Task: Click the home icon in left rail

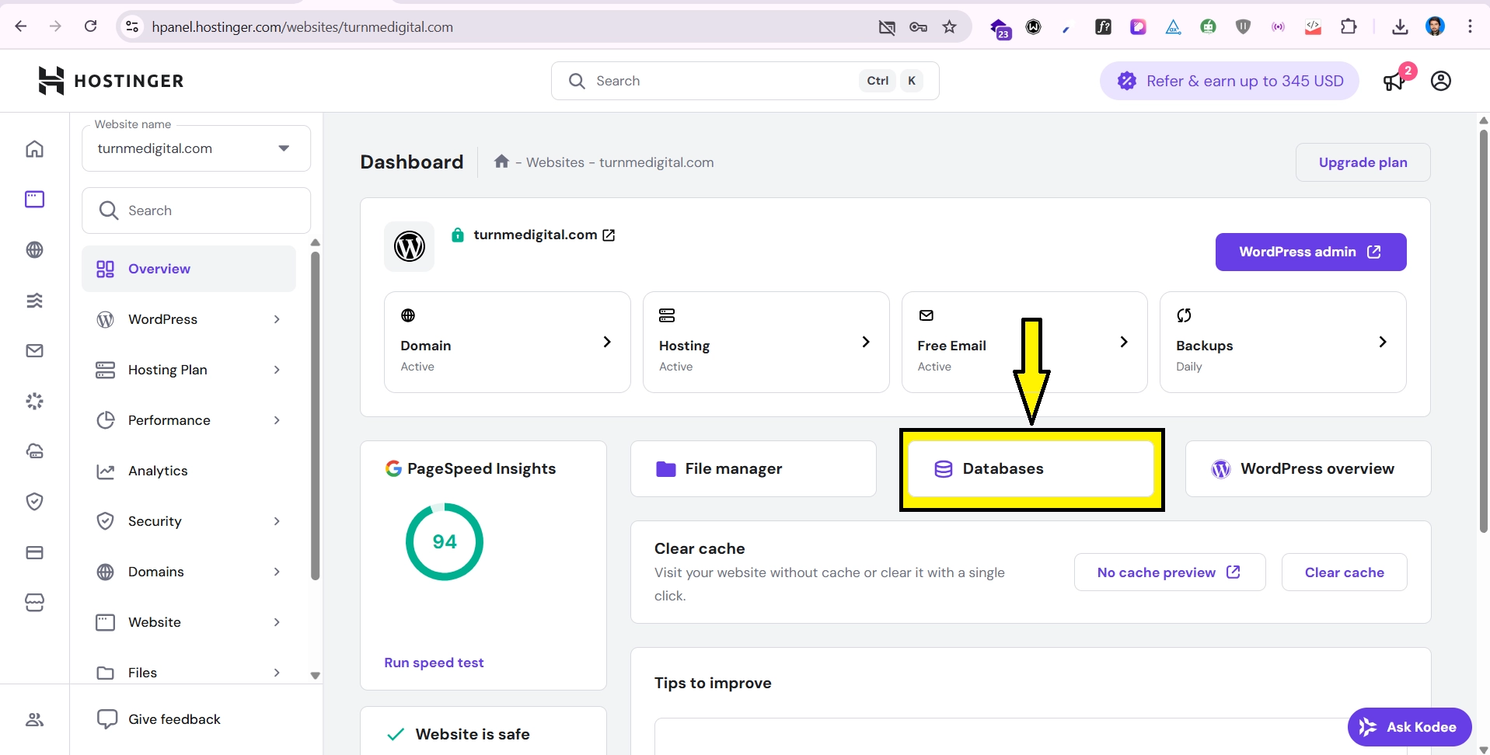Action: (x=35, y=149)
